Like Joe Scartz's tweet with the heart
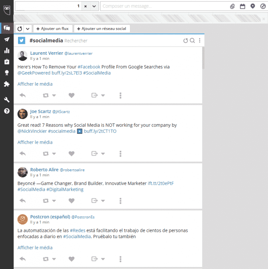268x269 pixels. pos(72,154)
